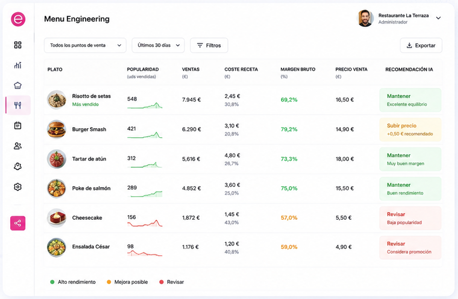Click the filter lines icon
The width and height of the screenshot is (458, 299).
[200, 45]
